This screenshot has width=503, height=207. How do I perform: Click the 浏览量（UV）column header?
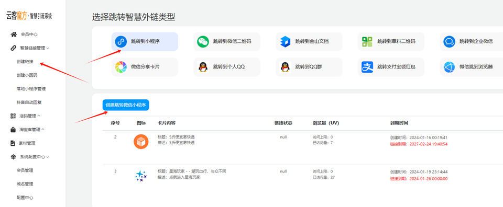point(326,123)
